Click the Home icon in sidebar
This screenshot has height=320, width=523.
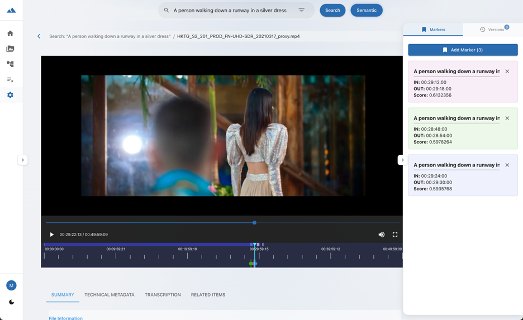click(10, 34)
